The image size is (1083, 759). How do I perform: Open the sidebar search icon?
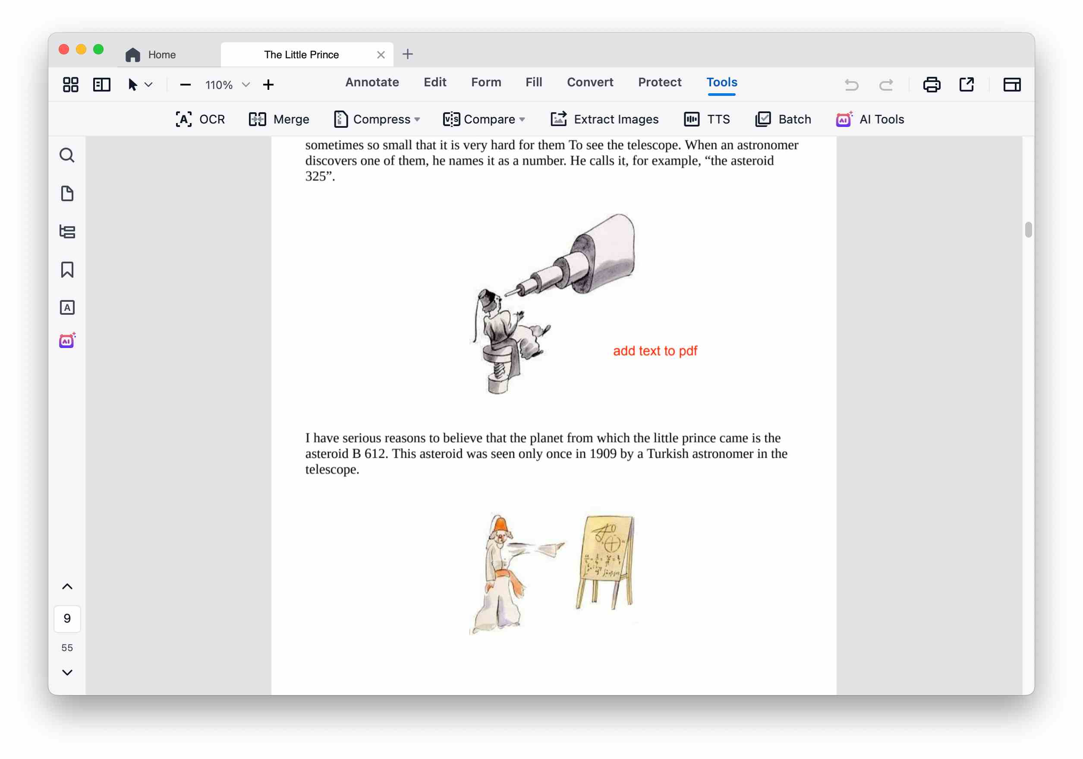[x=67, y=155]
